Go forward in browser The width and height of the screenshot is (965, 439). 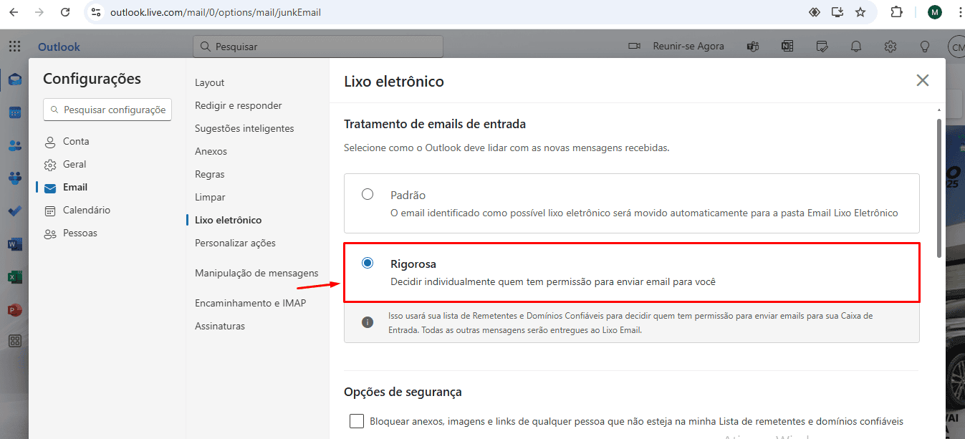point(39,12)
